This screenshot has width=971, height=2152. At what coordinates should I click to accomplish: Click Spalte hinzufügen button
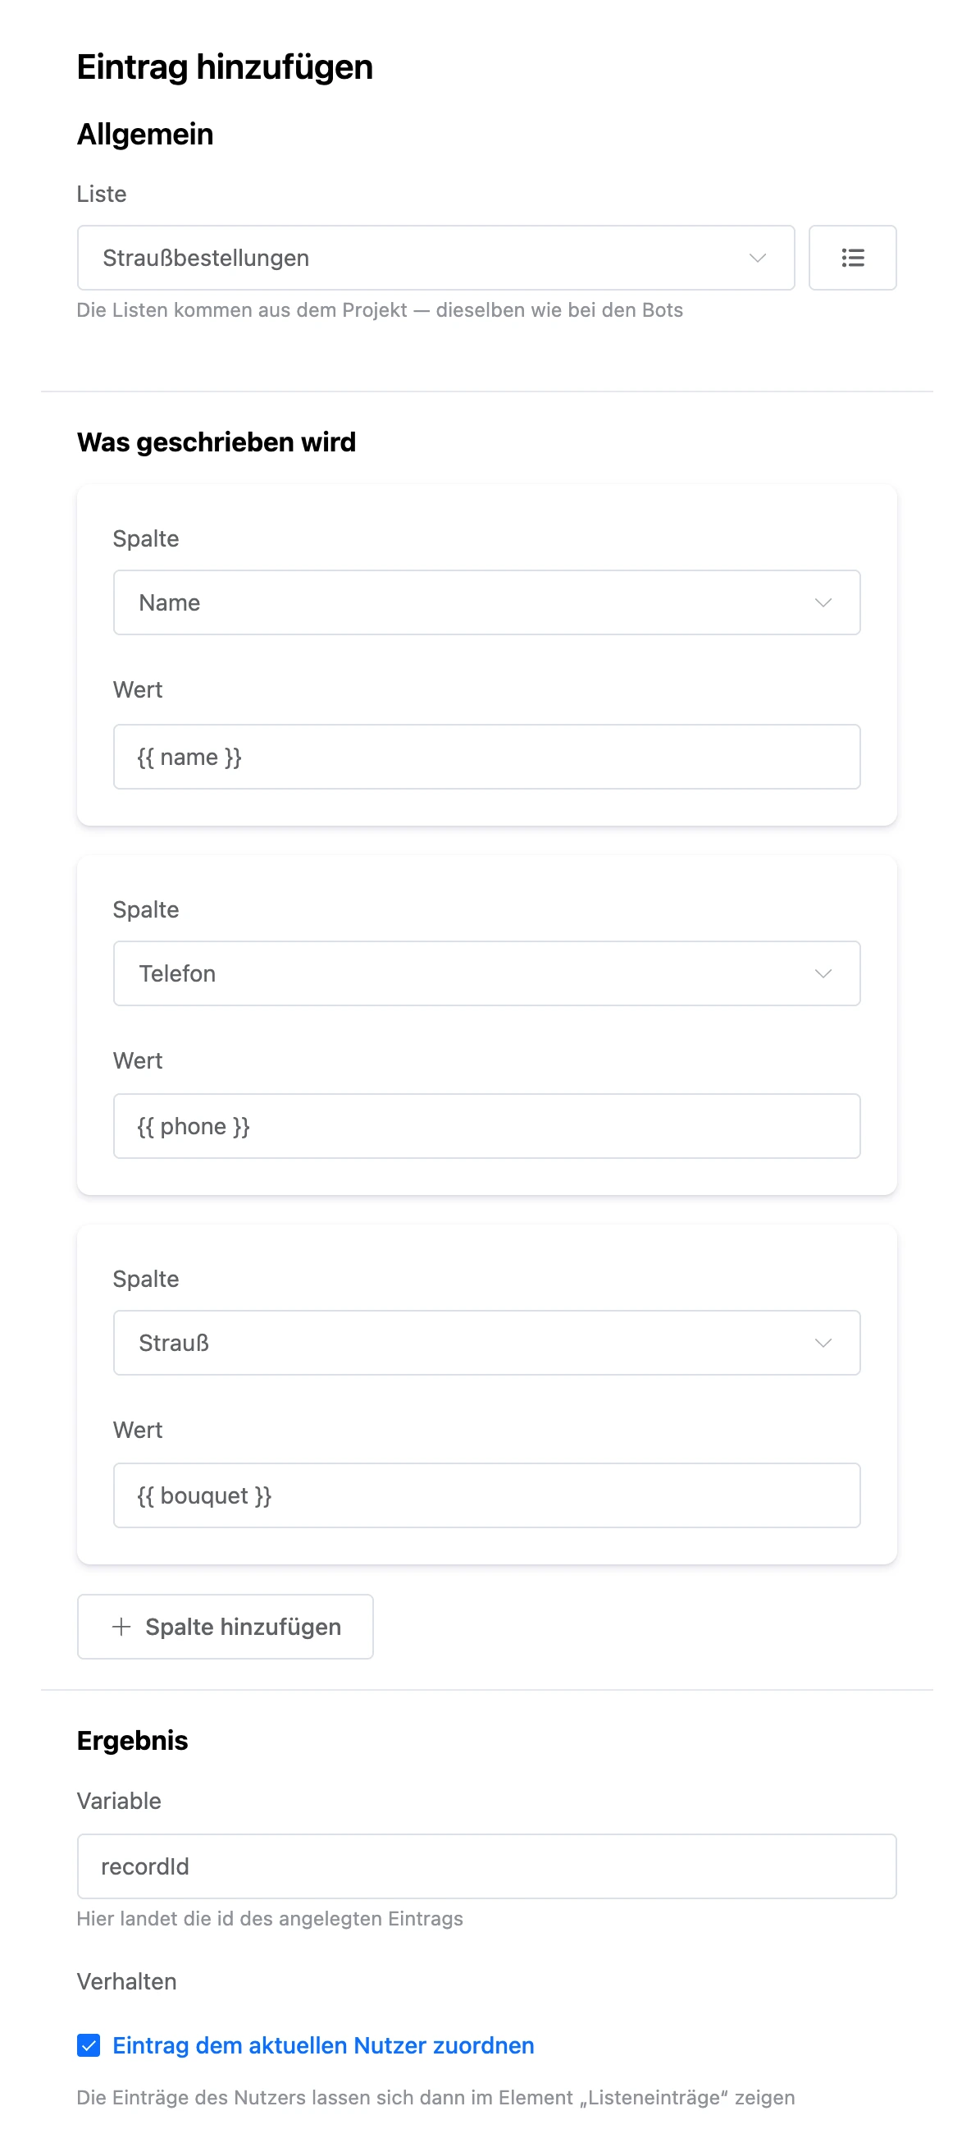point(225,1626)
